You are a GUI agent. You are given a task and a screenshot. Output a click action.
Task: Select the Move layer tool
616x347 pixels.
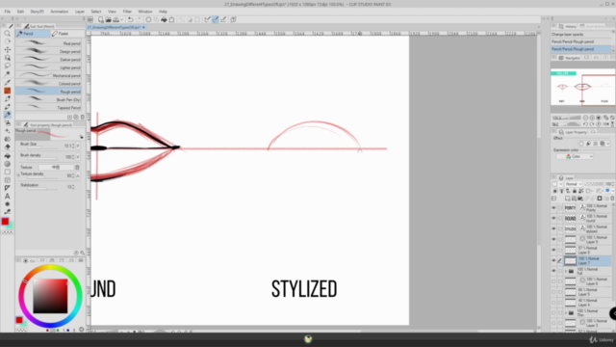click(7, 49)
